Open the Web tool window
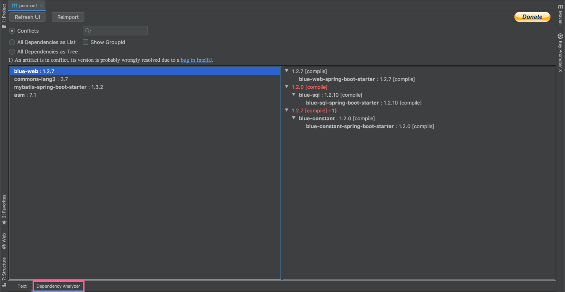 [x=4, y=239]
